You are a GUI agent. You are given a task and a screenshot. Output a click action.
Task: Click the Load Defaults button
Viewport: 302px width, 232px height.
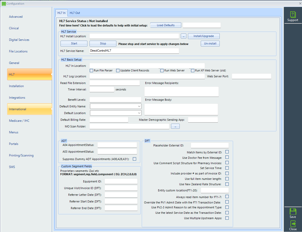[x=166, y=25]
